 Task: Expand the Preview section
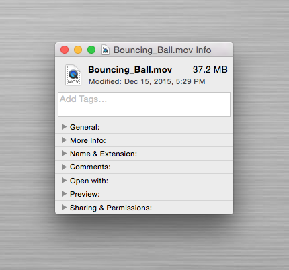[x=64, y=194]
